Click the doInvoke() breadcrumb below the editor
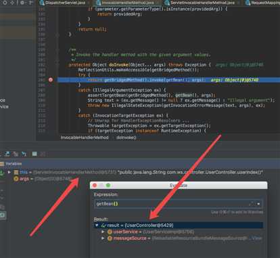 (x=126, y=137)
